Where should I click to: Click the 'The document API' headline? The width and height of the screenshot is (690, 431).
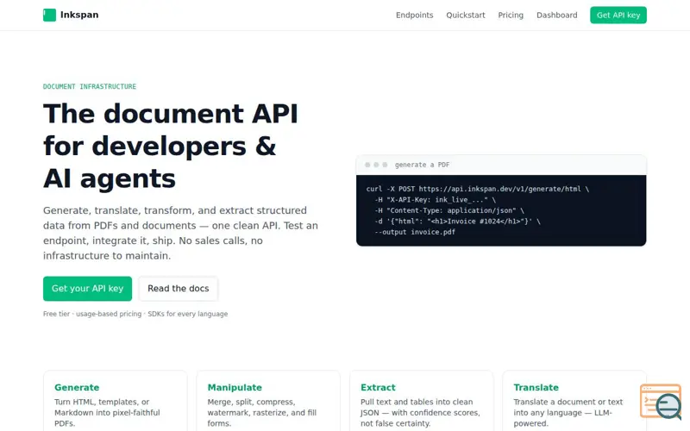(x=171, y=146)
